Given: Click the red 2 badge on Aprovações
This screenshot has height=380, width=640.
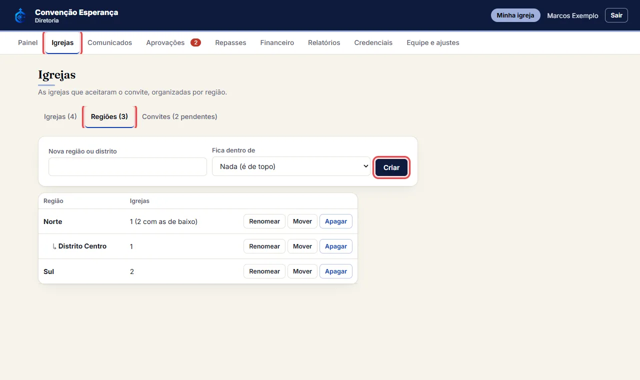Looking at the screenshot, I should coord(195,42).
